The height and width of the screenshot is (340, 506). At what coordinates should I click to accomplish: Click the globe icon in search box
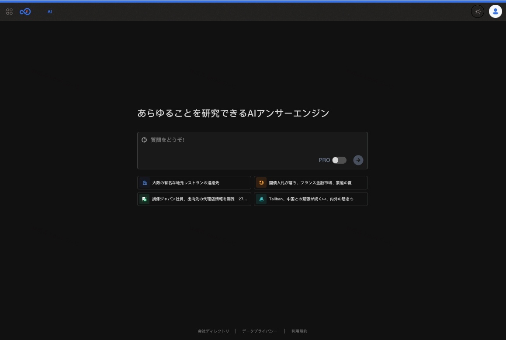click(144, 140)
